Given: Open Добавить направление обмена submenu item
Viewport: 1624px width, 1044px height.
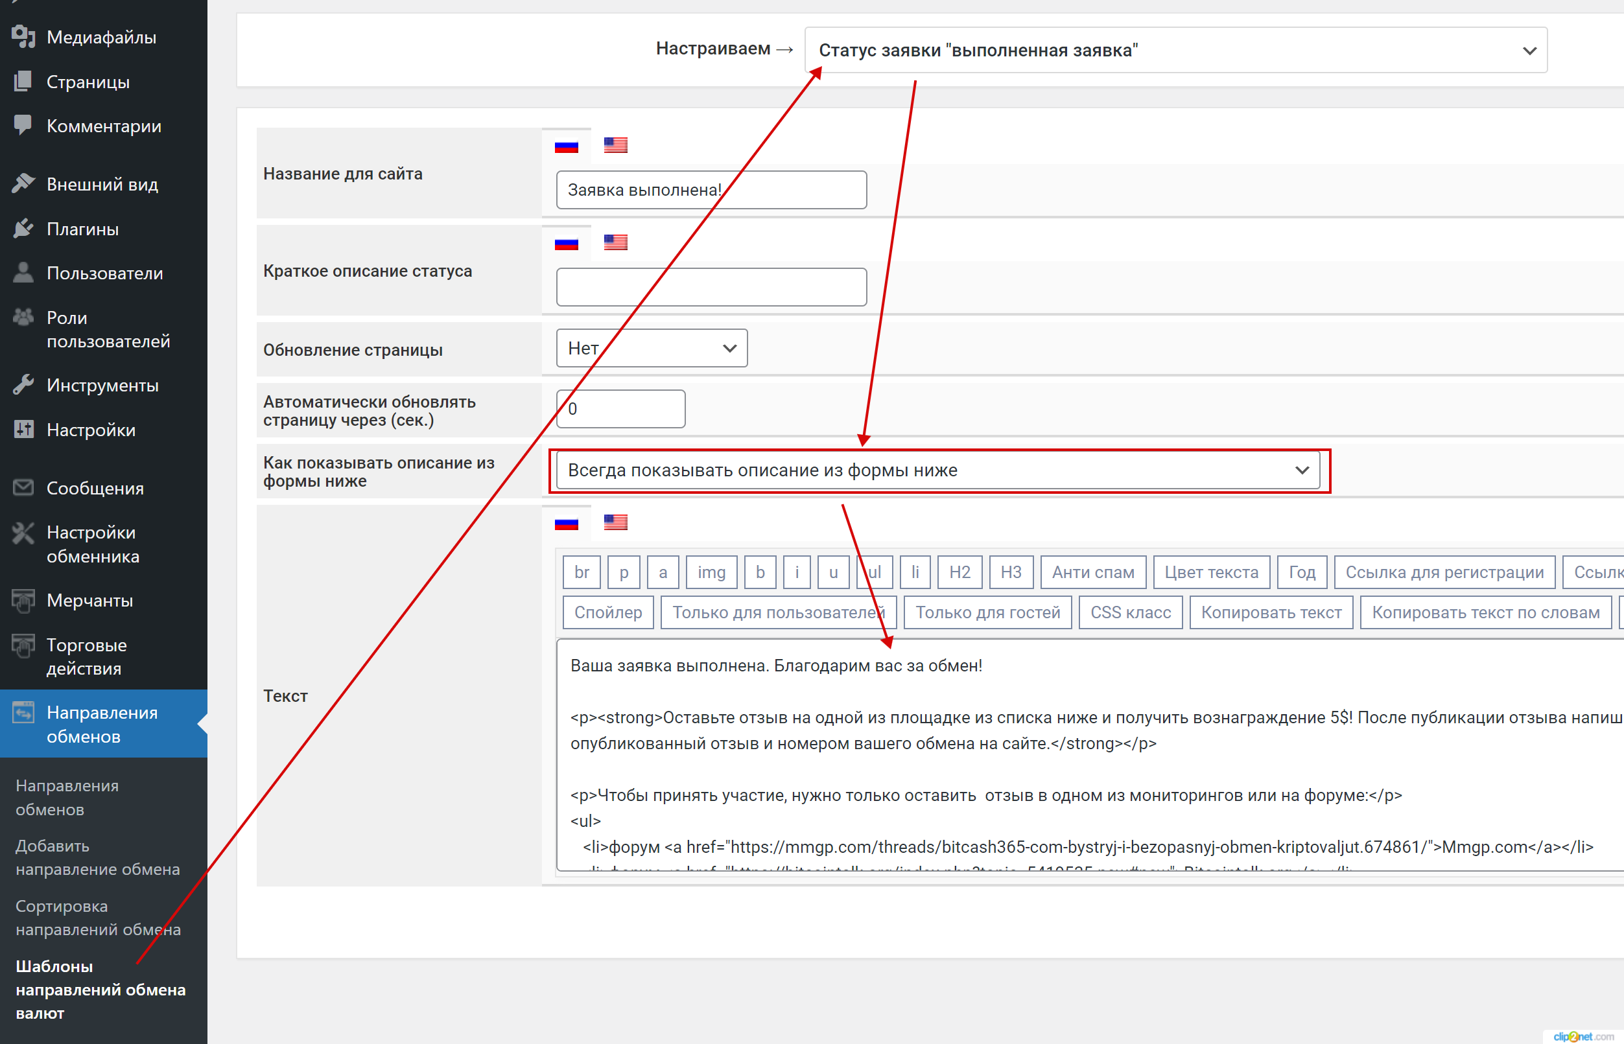Looking at the screenshot, I should coord(98,857).
